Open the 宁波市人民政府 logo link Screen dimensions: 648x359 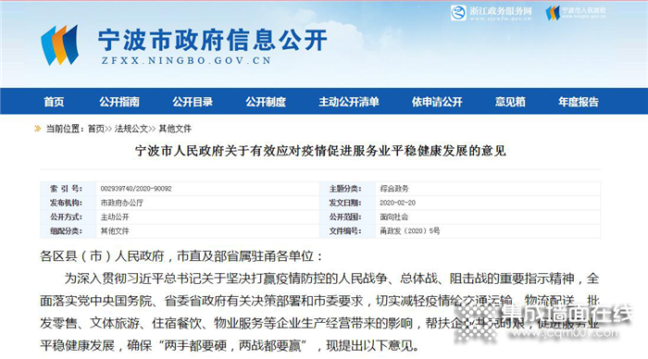[576, 13]
